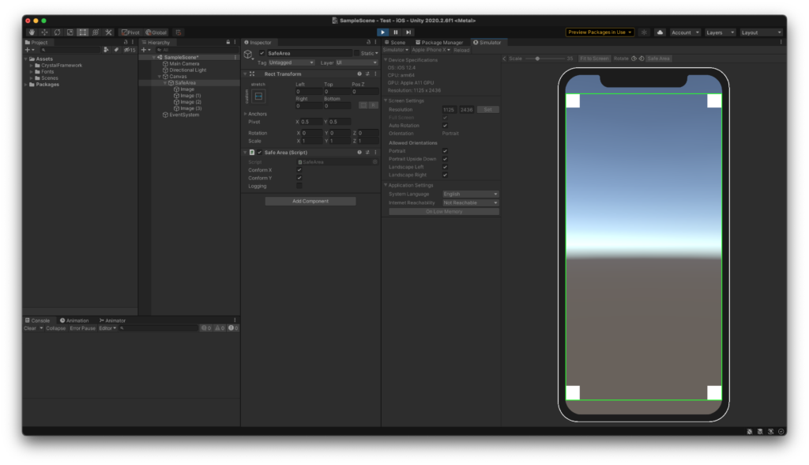Enable the Logging checkbox in Safe Area script
809x465 pixels.
[299, 186]
